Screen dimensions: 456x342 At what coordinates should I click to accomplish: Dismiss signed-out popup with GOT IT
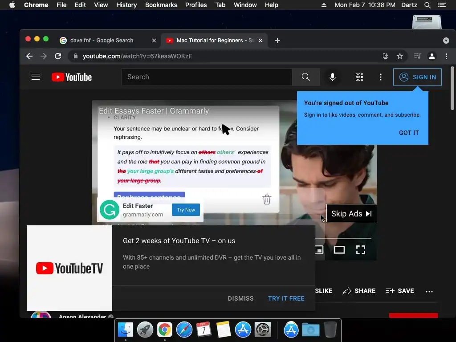(409, 133)
